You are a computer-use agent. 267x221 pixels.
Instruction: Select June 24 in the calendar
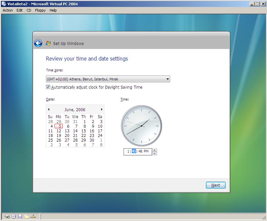coord(100,135)
